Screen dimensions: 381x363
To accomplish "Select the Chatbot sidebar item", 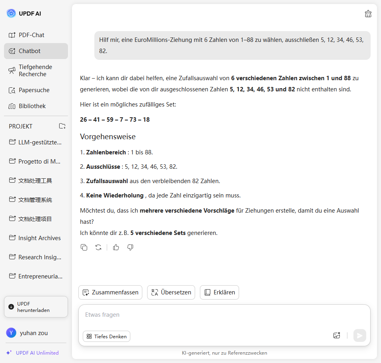I will (x=36, y=51).
